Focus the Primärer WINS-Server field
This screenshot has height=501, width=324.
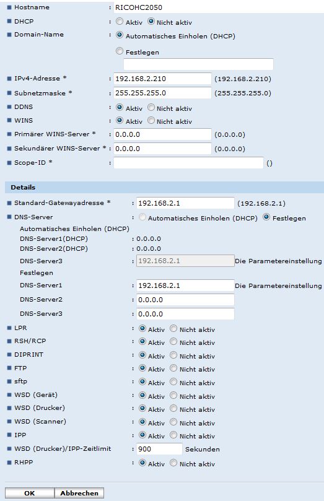[x=162, y=134]
